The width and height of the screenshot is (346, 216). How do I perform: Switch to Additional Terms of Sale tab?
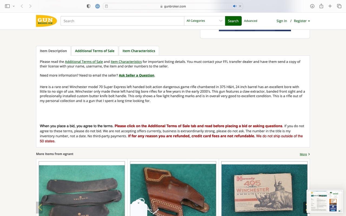click(95, 51)
